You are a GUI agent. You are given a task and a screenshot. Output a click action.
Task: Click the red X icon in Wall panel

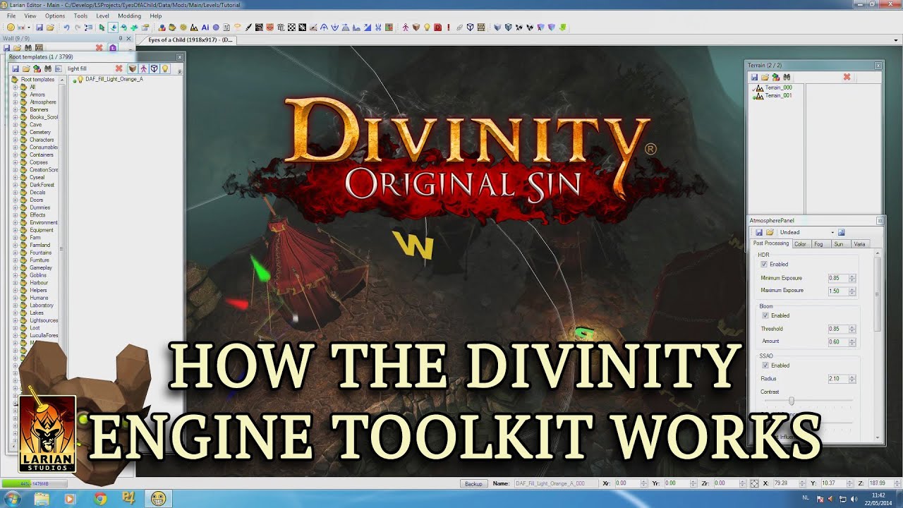(x=99, y=48)
